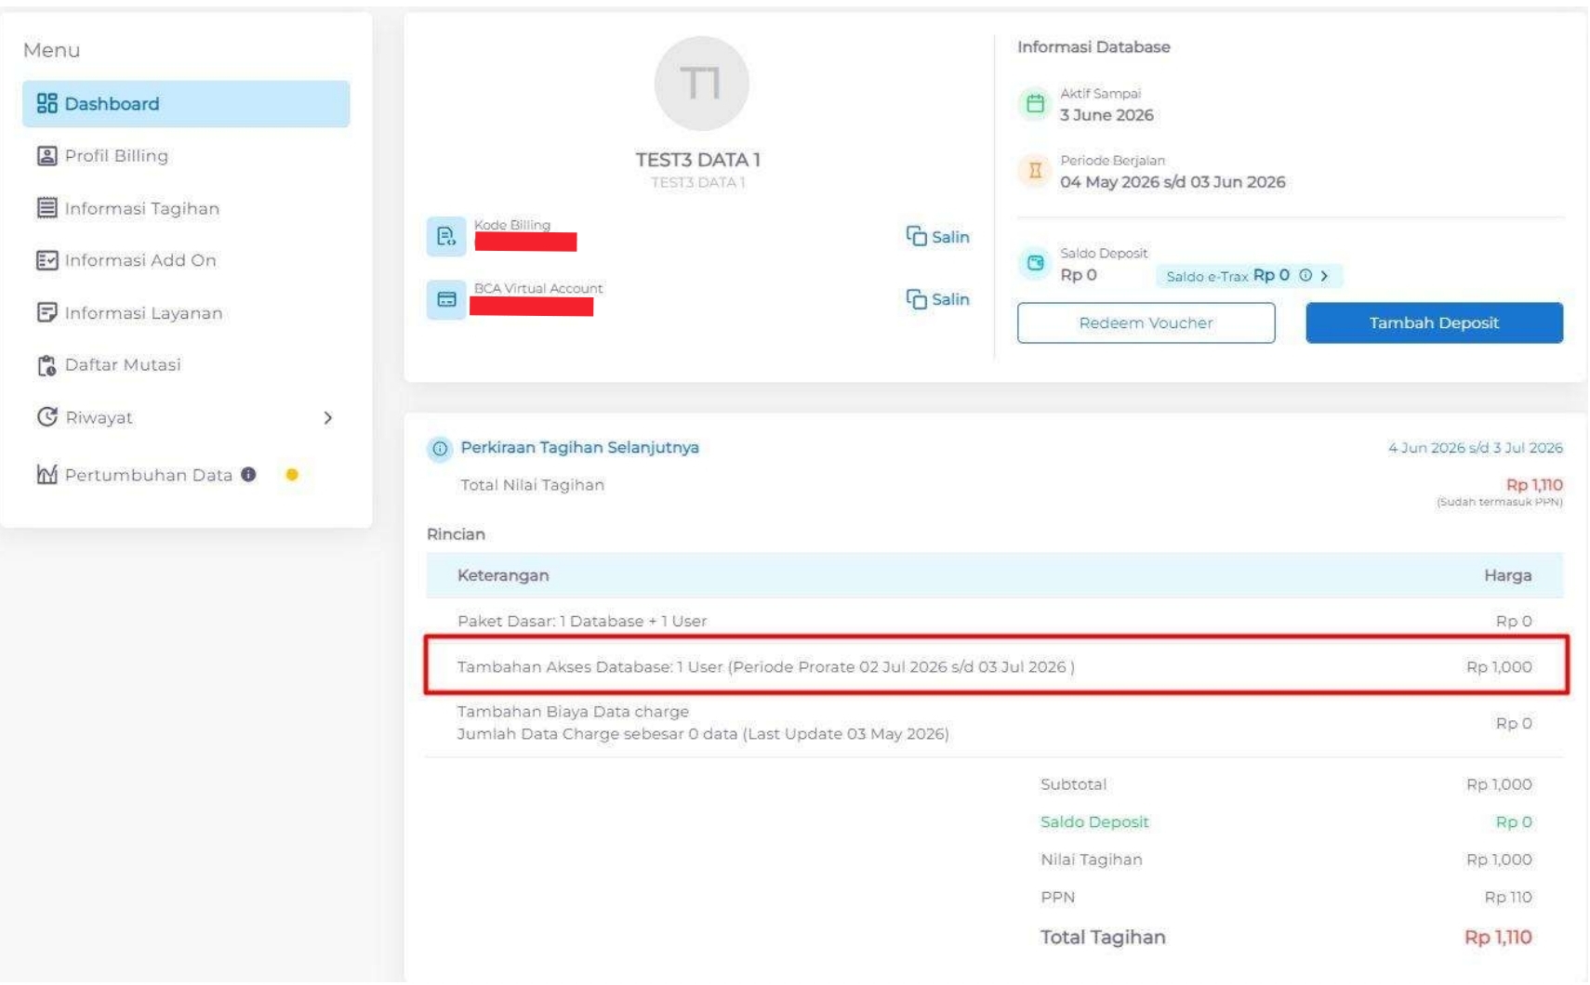Screen dimensions: 1590x985
Task: Click the TT profile avatar
Action: click(x=701, y=84)
